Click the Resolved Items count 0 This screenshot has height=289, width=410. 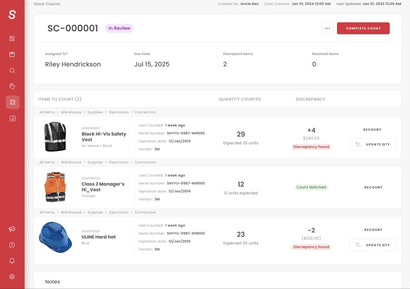click(x=314, y=64)
